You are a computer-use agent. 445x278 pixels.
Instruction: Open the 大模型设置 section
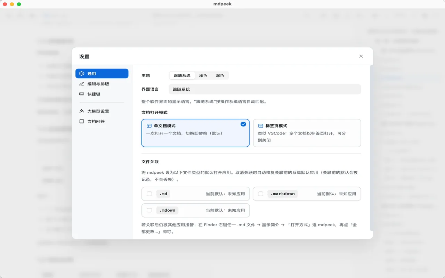102,111
